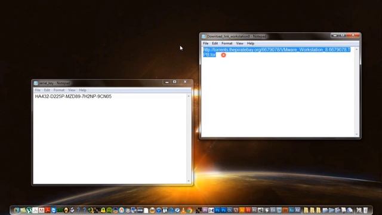Screen dimensions: 382x215
Task: Launch Adobe Flash from dock
Action: (x=248, y=210)
